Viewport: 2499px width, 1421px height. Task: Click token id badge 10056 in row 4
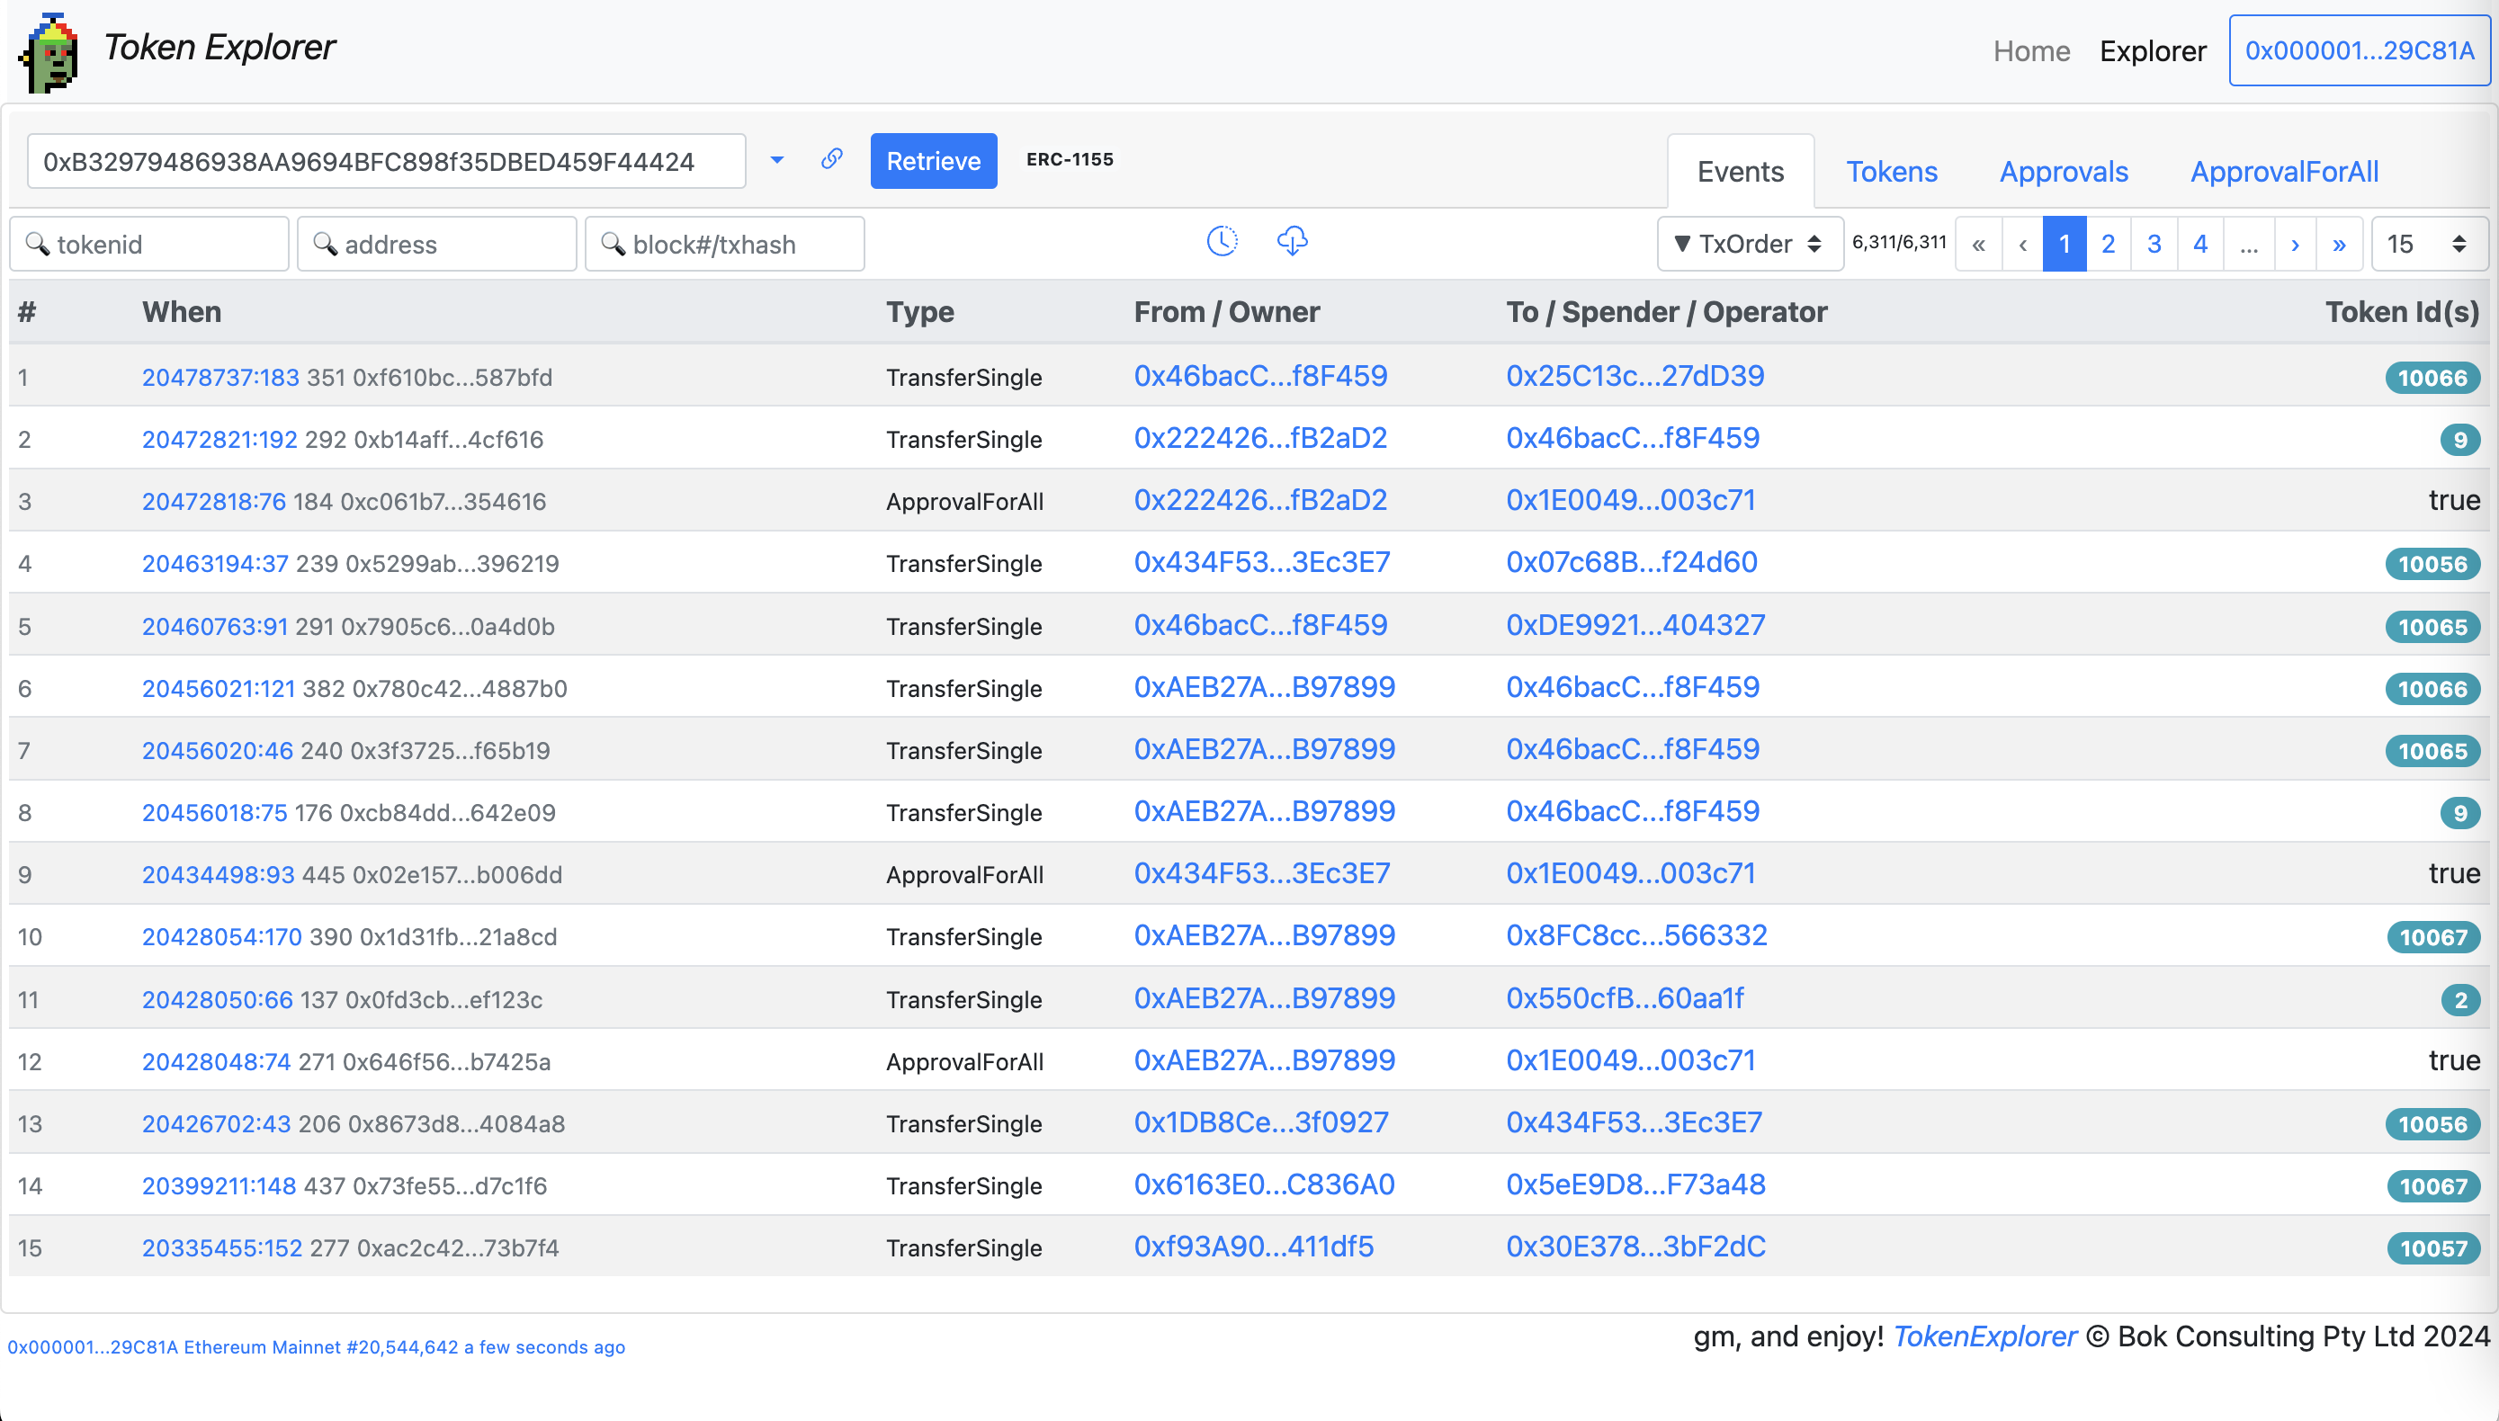2432,564
